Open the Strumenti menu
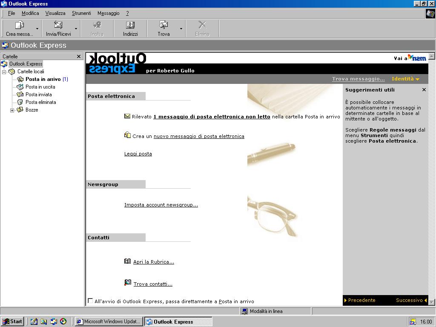 coord(81,13)
